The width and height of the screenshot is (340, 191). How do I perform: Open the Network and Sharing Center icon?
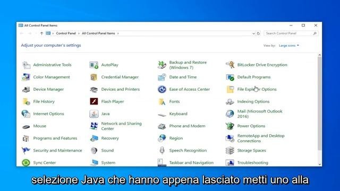[x=94, y=126]
